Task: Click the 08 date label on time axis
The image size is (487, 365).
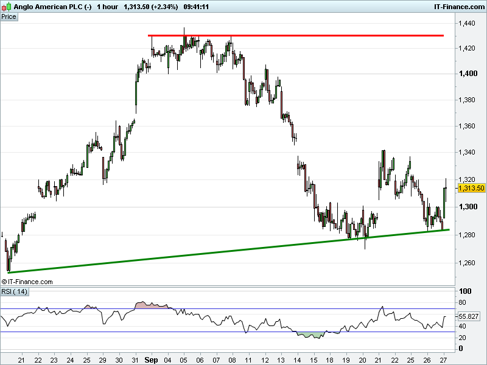Action: coord(232,360)
